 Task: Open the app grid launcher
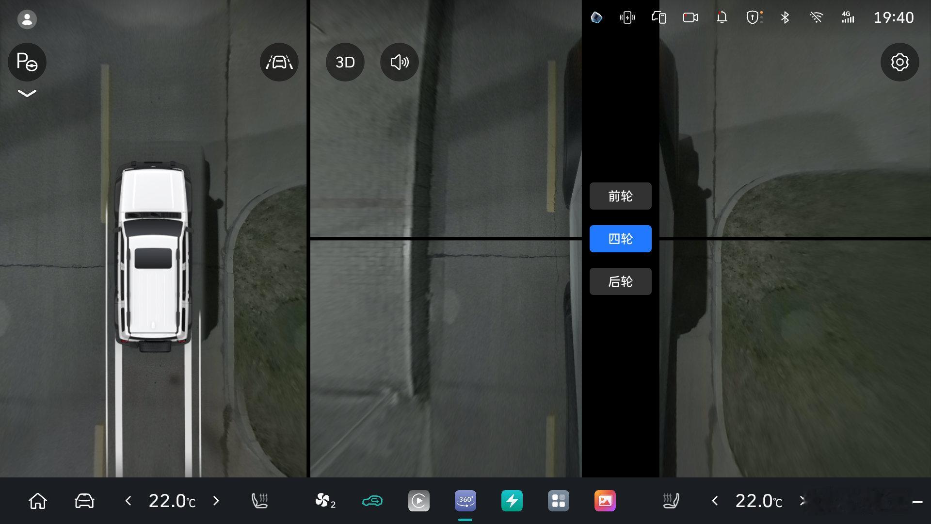pyautogui.click(x=558, y=501)
